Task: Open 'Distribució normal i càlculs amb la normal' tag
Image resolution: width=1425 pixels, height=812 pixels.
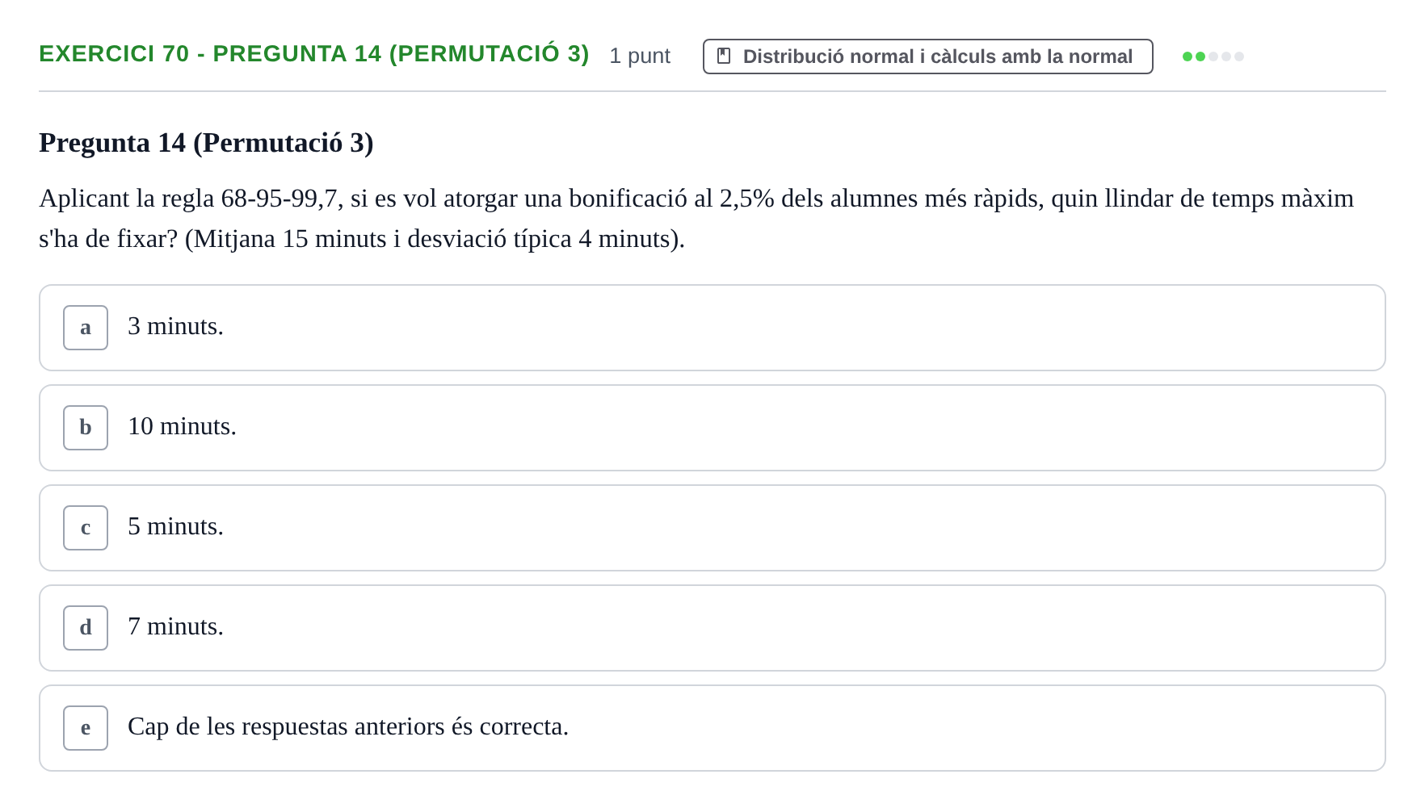Action: coord(928,57)
